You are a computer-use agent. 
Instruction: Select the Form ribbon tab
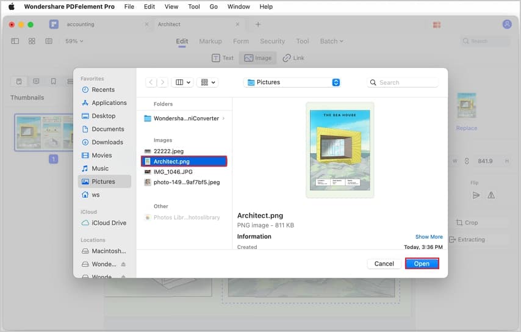[x=240, y=41]
